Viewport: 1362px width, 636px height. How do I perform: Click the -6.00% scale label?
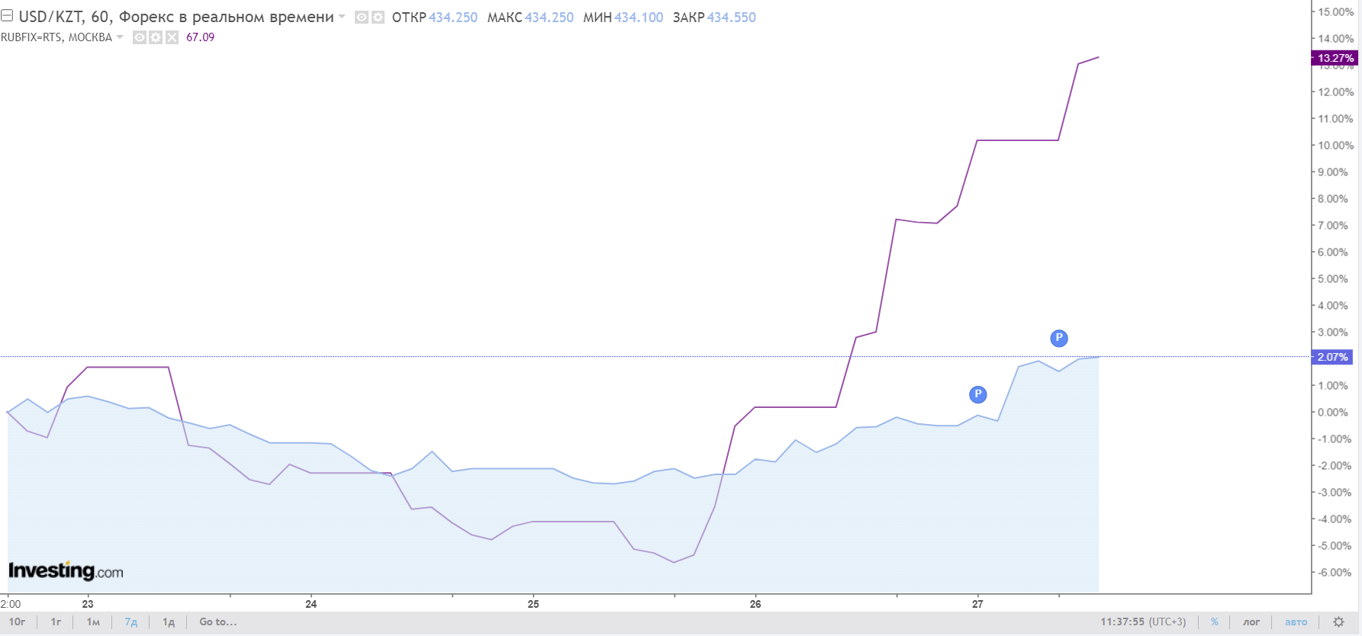click(1335, 573)
